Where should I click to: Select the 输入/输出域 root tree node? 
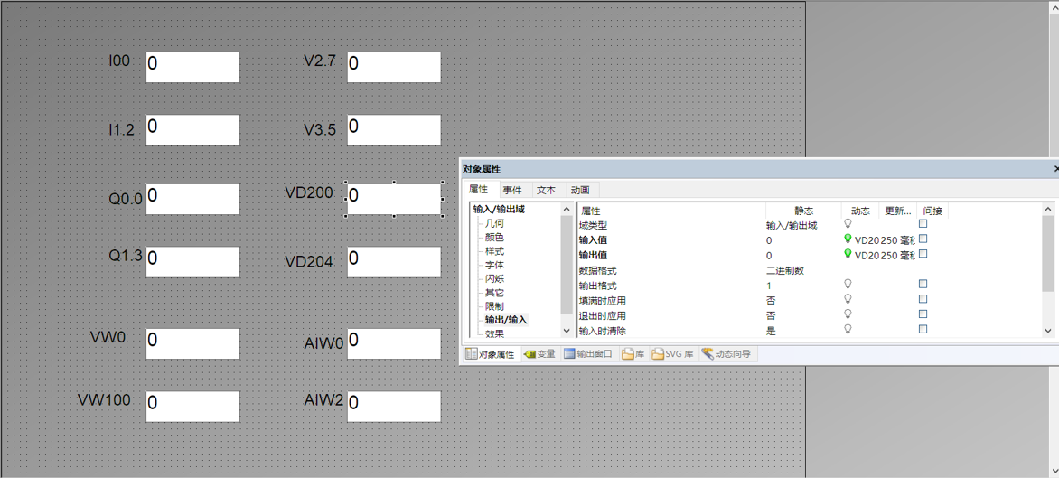point(499,210)
